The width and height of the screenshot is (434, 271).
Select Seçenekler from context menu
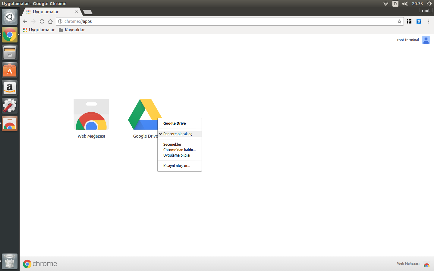(x=180, y=145)
